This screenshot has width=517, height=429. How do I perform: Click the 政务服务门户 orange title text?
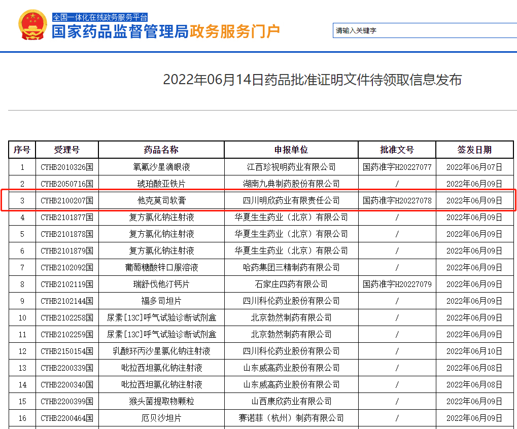234,31
